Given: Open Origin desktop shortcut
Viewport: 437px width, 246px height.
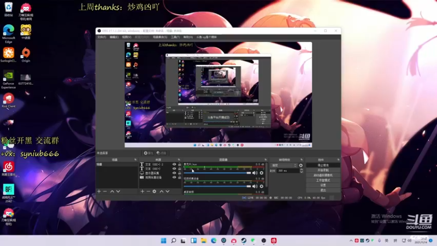Looking at the screenshot, I should click(26, 55).
